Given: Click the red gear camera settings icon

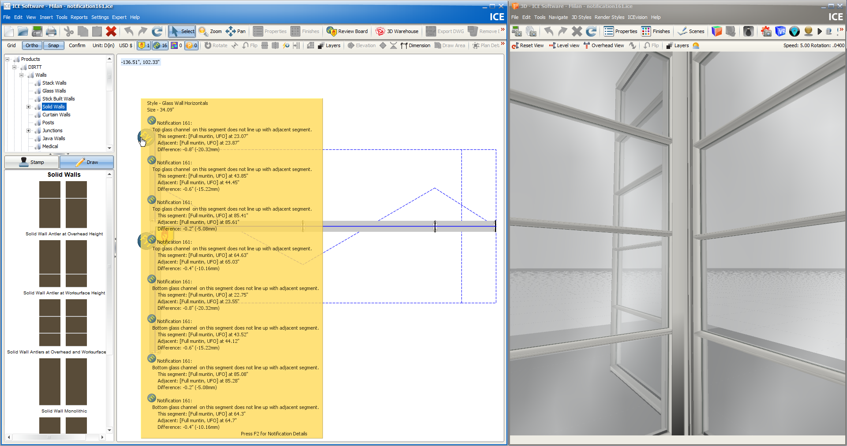Looking at the screenshot, I should [x=766, y=31].
